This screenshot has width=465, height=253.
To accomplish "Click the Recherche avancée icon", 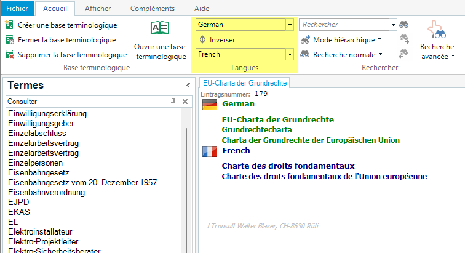I will (x=437, y=30).
